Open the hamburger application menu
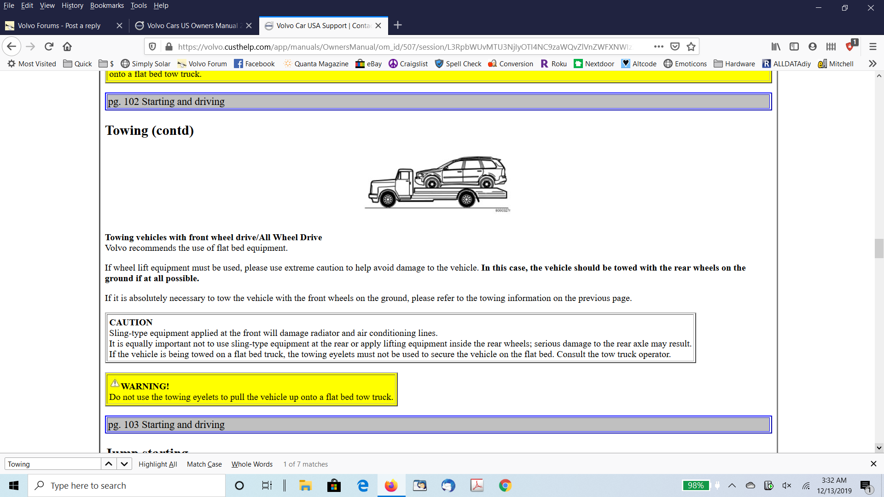This screenshot has width=884, height=497. pyautogui.click(x=872, y=46)
